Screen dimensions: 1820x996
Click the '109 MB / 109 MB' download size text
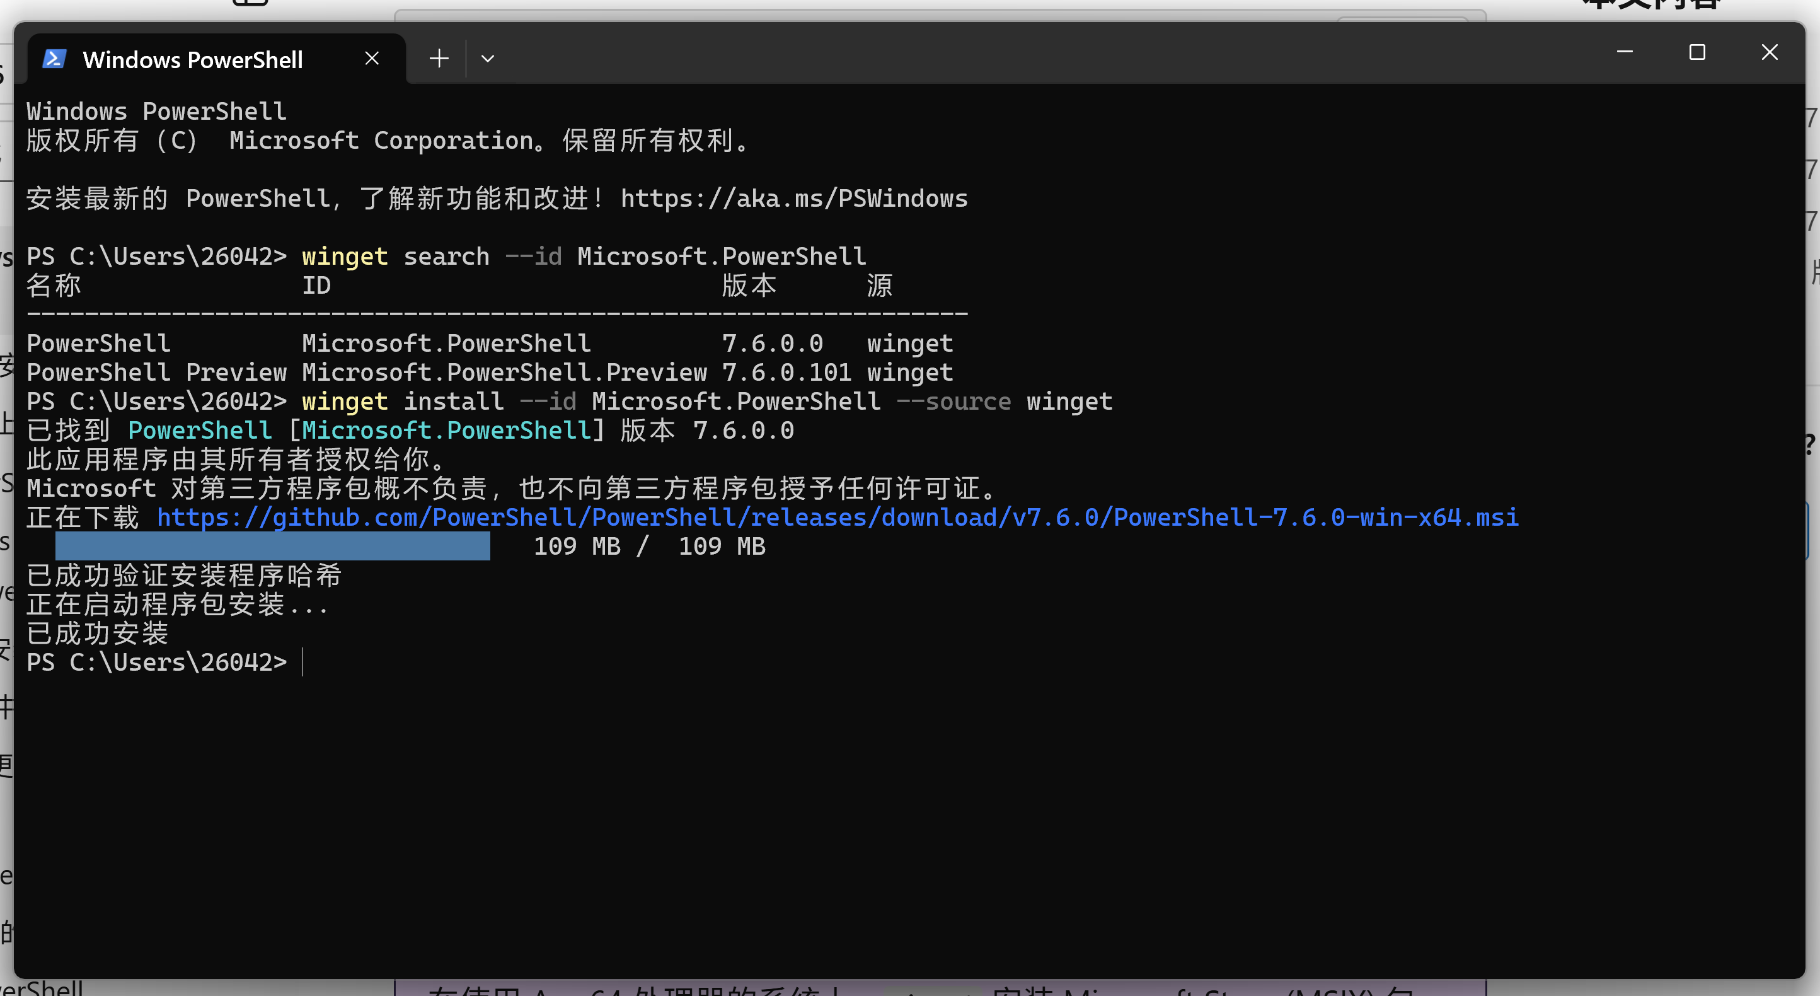(x=649, y=547)
